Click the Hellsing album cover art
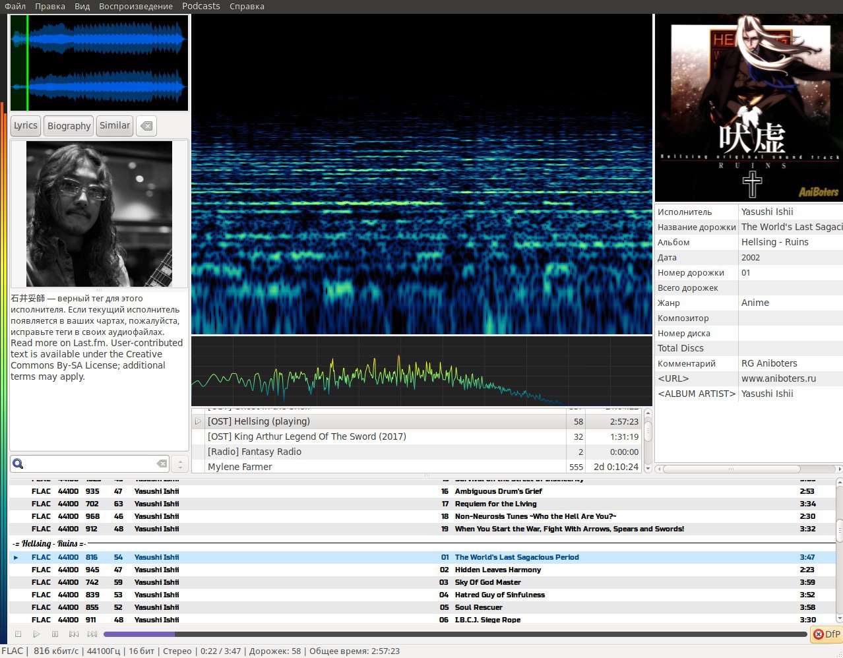The height and width of the screenshot is (658, 843). pyautogui.click(x=749, y=109)
